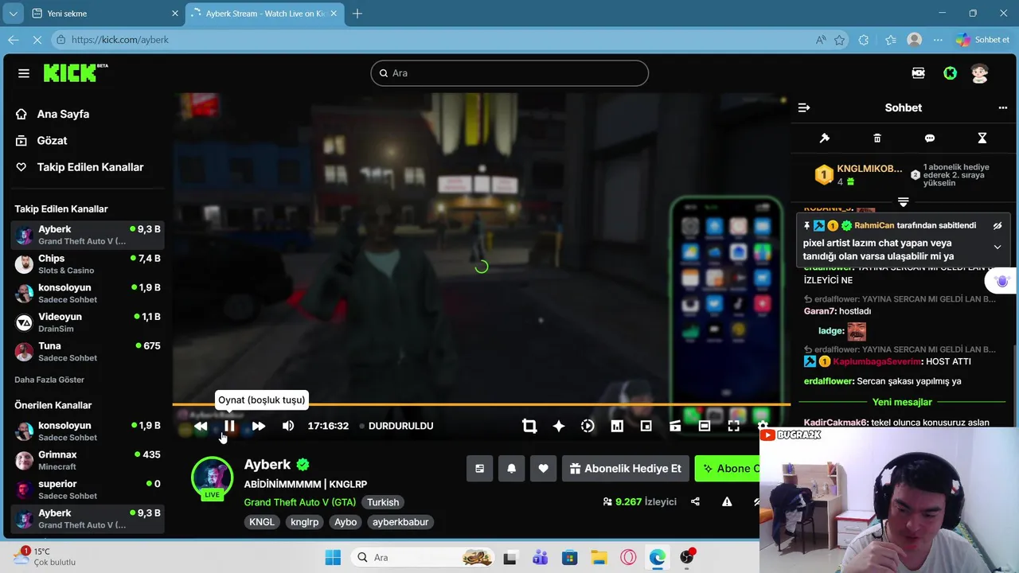Add this page to browser favorites
The height and width of the screenshot is (573, 1019).
click(840, 40)
